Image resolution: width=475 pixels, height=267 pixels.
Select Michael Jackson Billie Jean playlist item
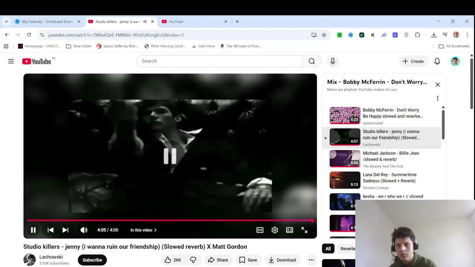click(x=382, y=159)
